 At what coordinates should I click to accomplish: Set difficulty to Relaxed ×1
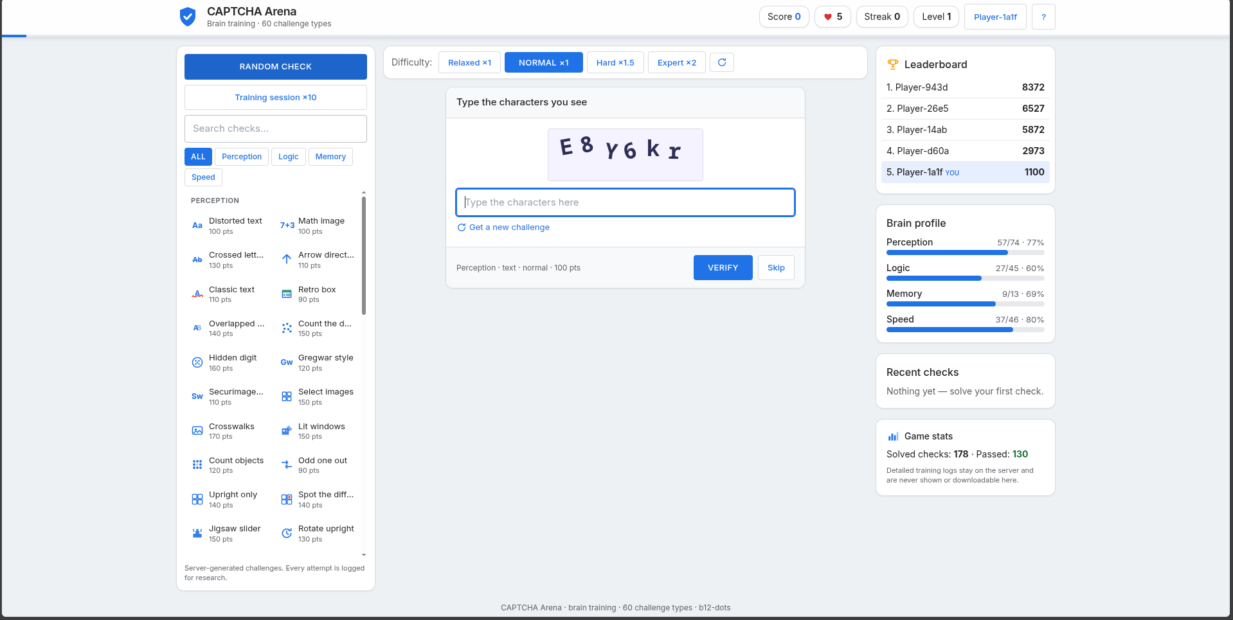point(469,62)
